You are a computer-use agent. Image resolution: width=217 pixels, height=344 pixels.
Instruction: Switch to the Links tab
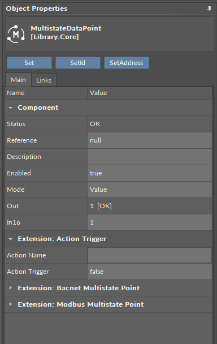point(44,80)
